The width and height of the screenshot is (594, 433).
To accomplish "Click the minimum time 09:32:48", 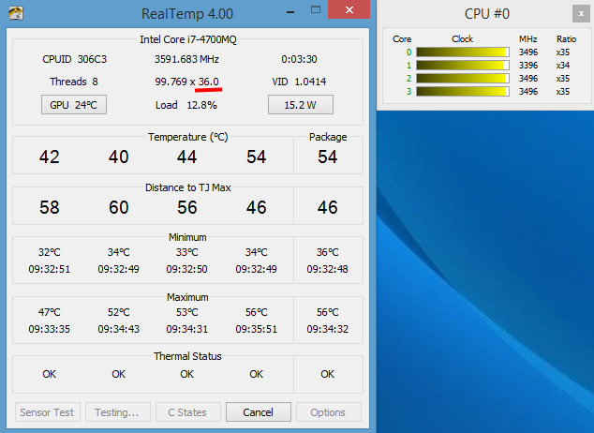I will click(327, 269).
